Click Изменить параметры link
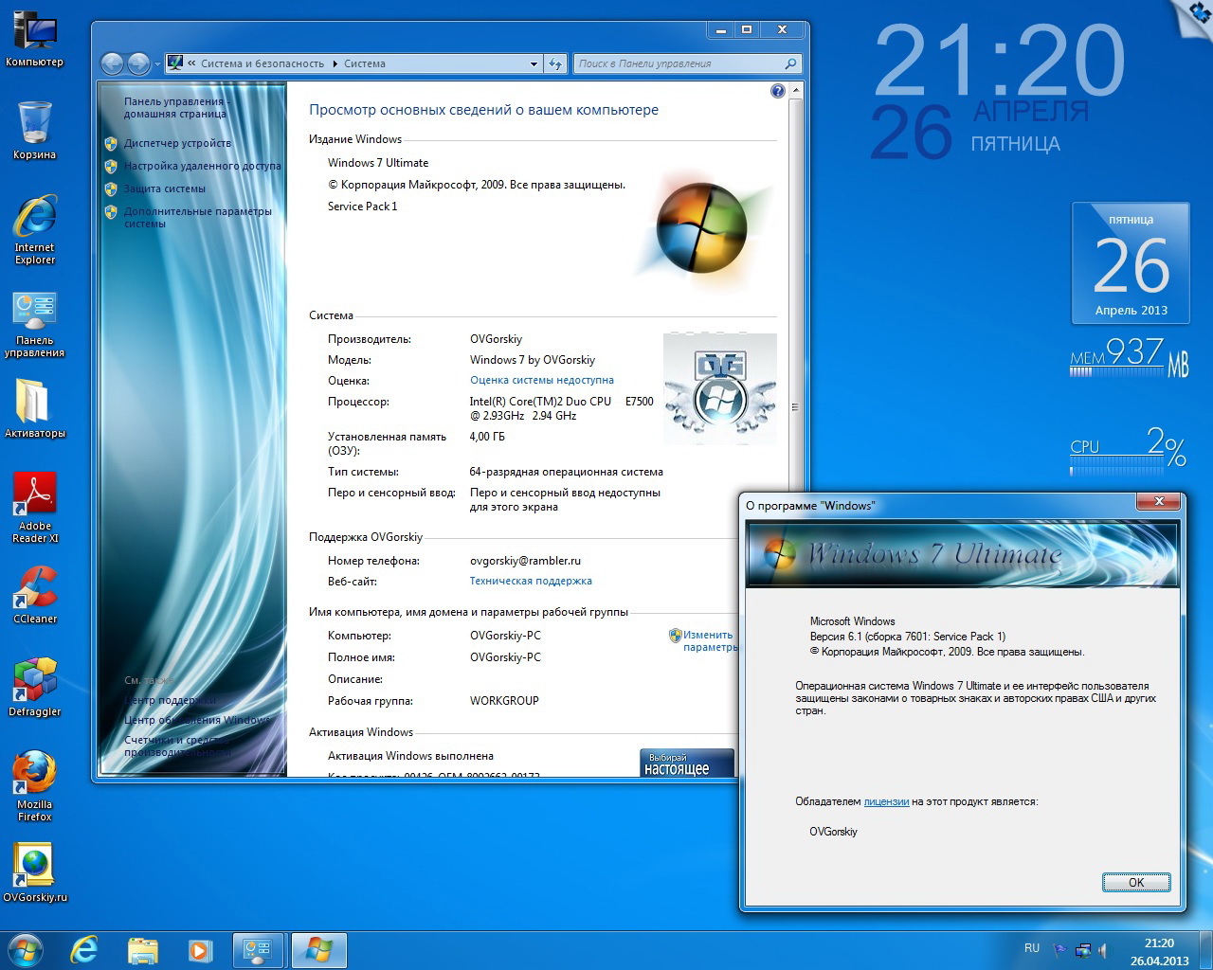This screenshot has width=1213, height=970. click(709, 641)
